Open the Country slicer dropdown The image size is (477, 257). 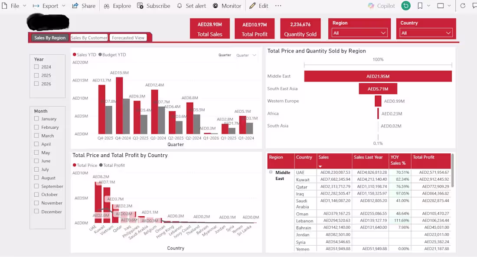click(426, 33)
